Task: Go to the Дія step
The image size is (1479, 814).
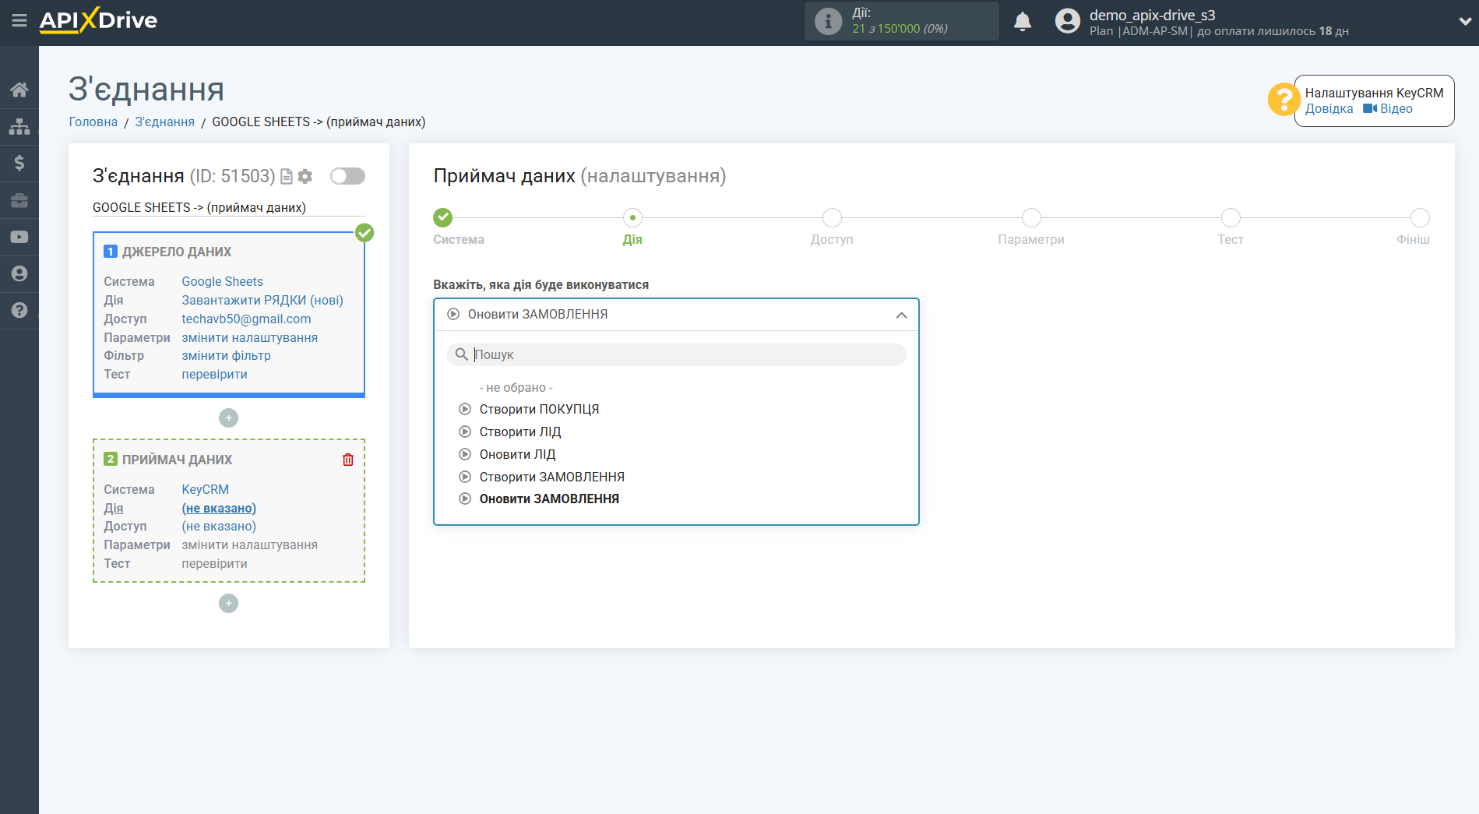Action: (x=632, y=218)
